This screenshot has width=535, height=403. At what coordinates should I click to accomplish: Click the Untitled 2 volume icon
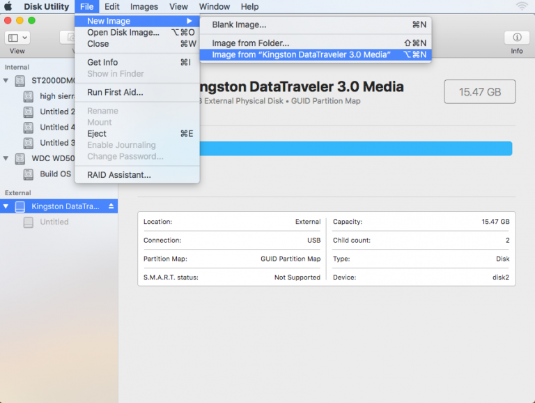[x=29, y=112]
